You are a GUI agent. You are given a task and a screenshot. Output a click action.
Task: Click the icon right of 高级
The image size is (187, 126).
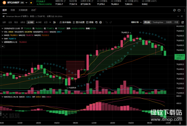pos(96,22)
